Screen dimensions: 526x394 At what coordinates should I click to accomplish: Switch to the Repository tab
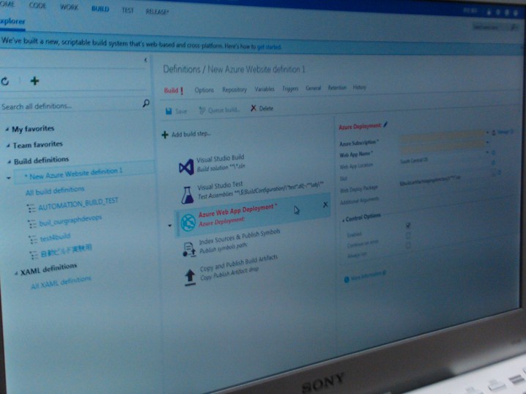tap(234, 89)
